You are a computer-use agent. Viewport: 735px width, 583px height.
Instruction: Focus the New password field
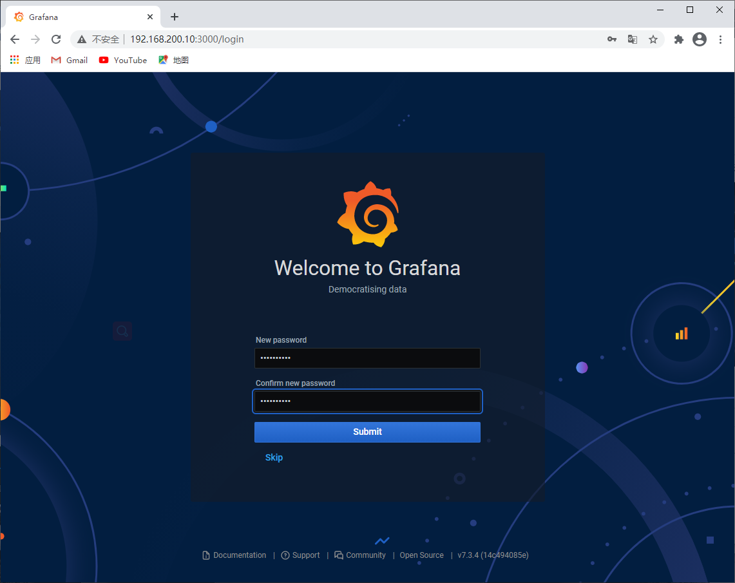pyautogui.click(x=367, y=358)
